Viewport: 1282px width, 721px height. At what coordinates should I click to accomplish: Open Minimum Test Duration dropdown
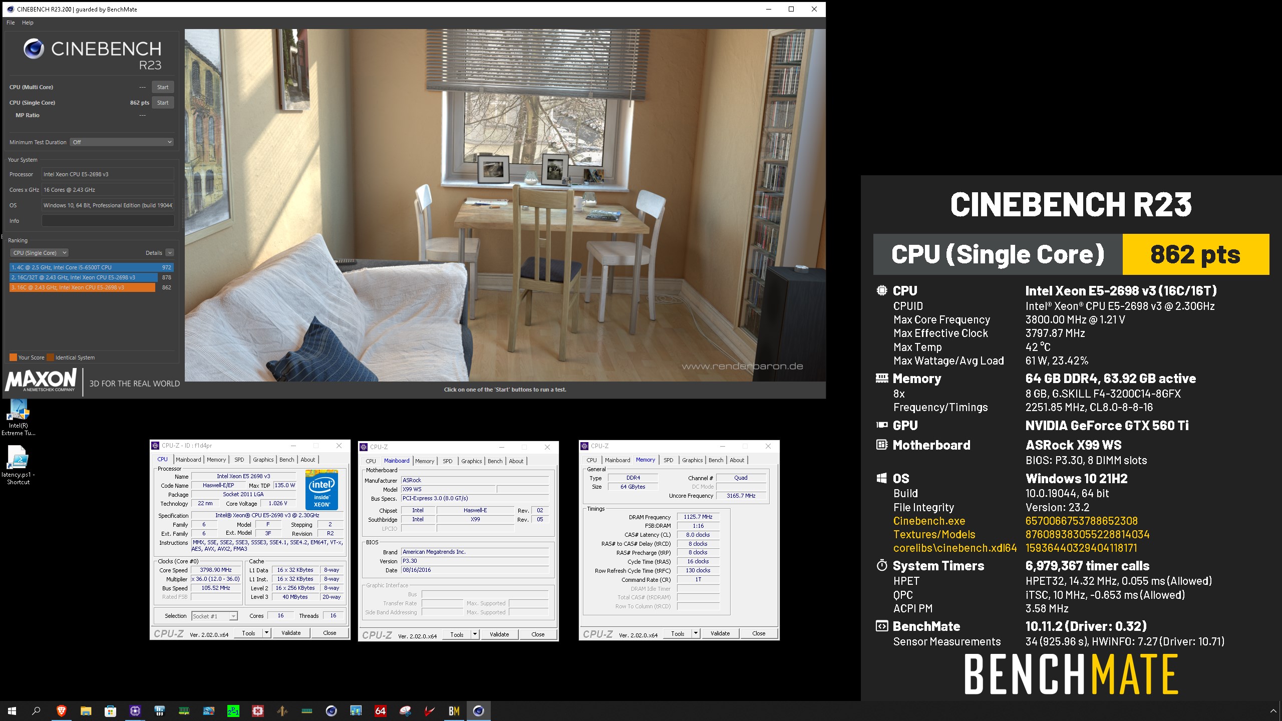tap(122, 142)
